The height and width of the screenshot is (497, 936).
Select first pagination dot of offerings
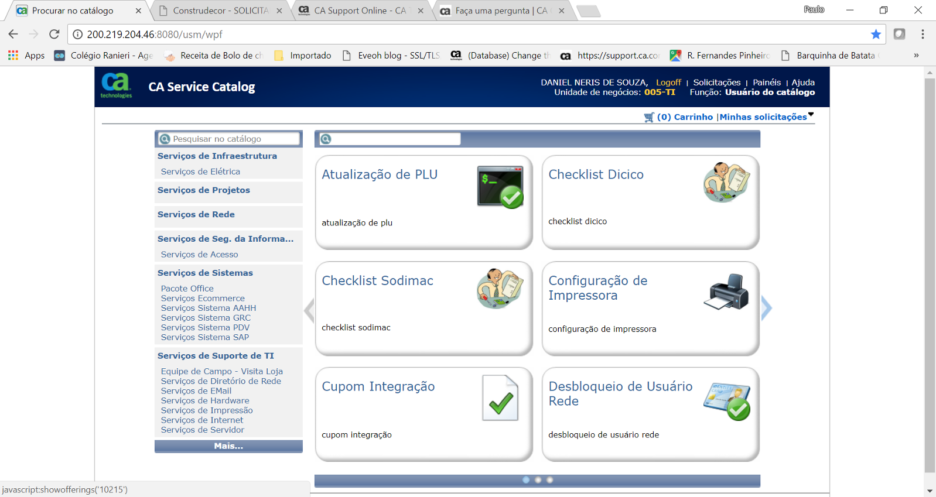click(526, 480)
